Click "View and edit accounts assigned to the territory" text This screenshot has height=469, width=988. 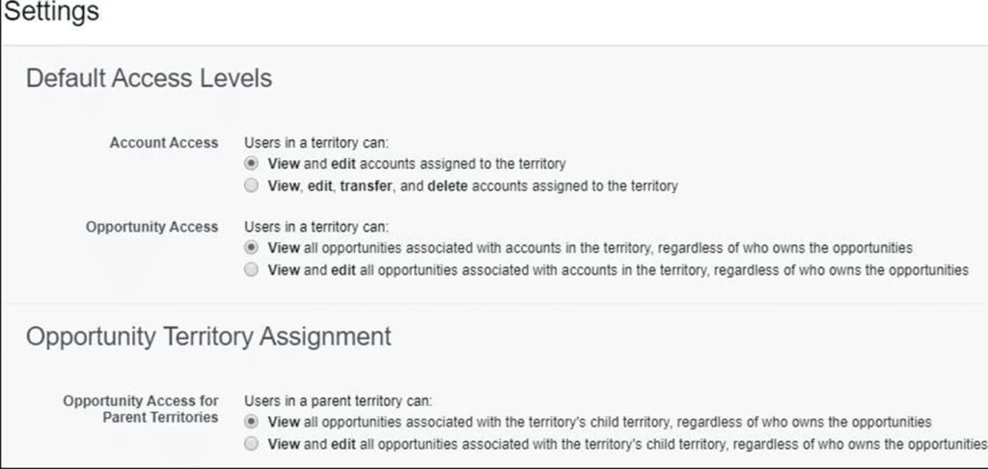click(x=417, y=164)
